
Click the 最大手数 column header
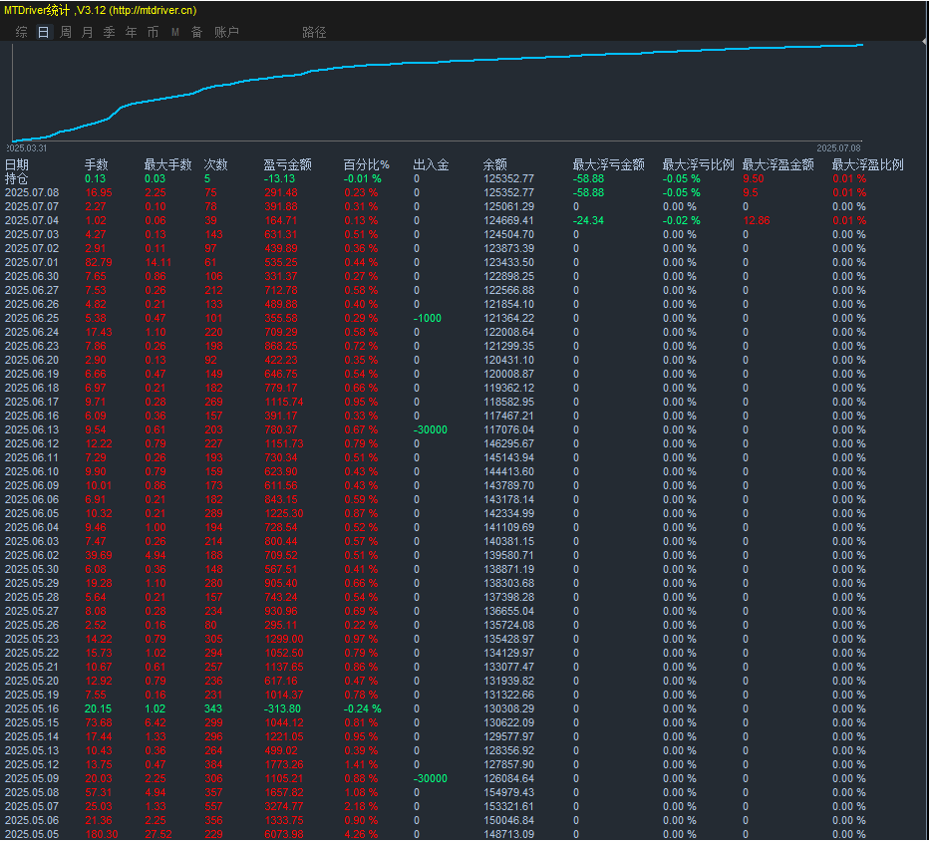tap(168, 164)
